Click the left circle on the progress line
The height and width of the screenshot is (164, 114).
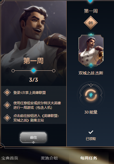pyautogui.click(x=13, y=71)
